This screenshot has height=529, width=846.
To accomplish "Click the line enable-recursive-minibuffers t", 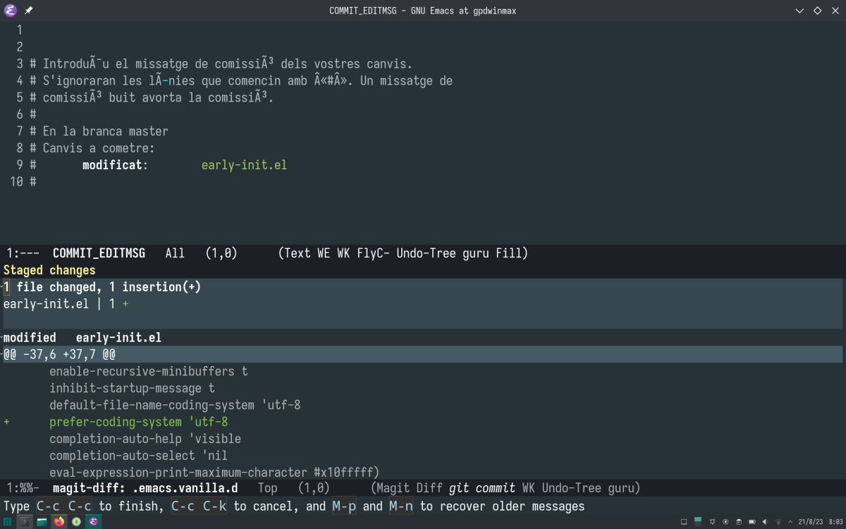I will [148, 371].
